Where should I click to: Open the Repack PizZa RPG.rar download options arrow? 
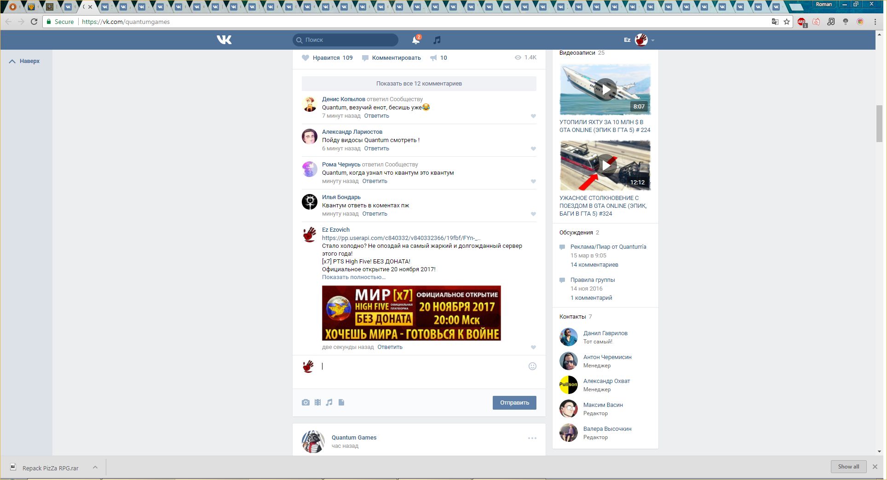point(95,468)
